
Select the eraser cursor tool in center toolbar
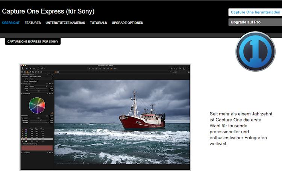click(x=115, y=68)
